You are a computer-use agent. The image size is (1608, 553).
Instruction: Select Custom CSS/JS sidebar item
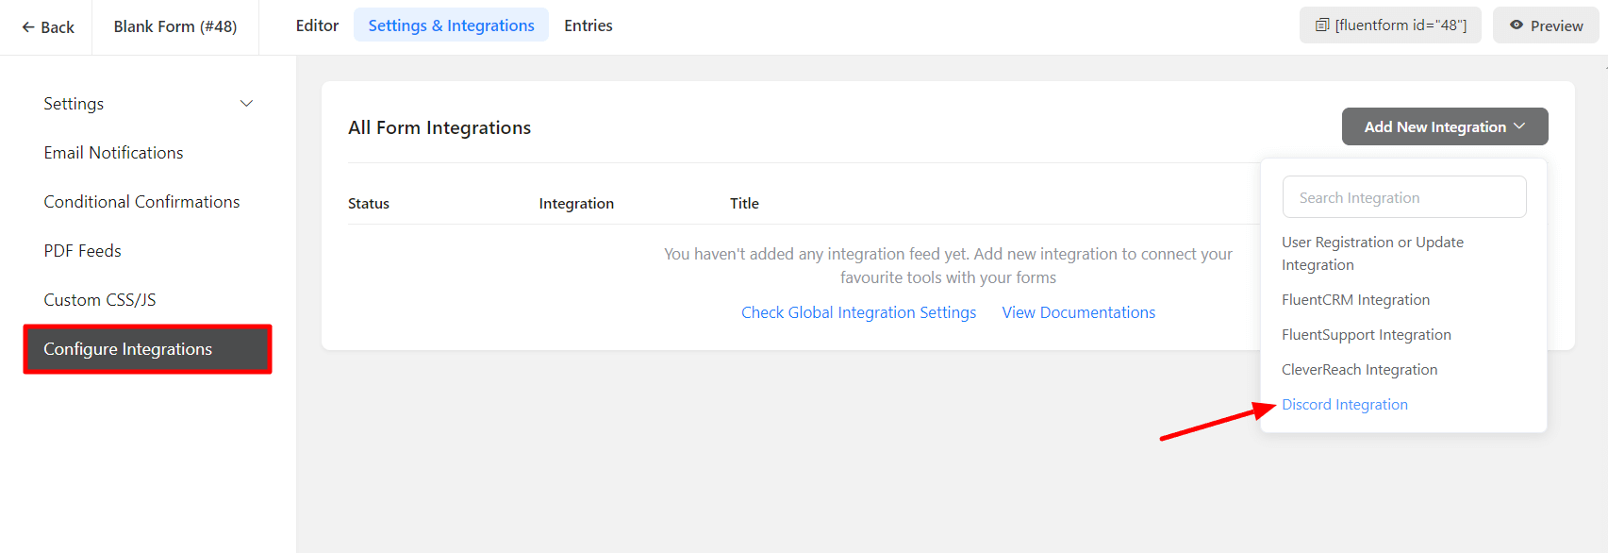click(x=99, y=300)
